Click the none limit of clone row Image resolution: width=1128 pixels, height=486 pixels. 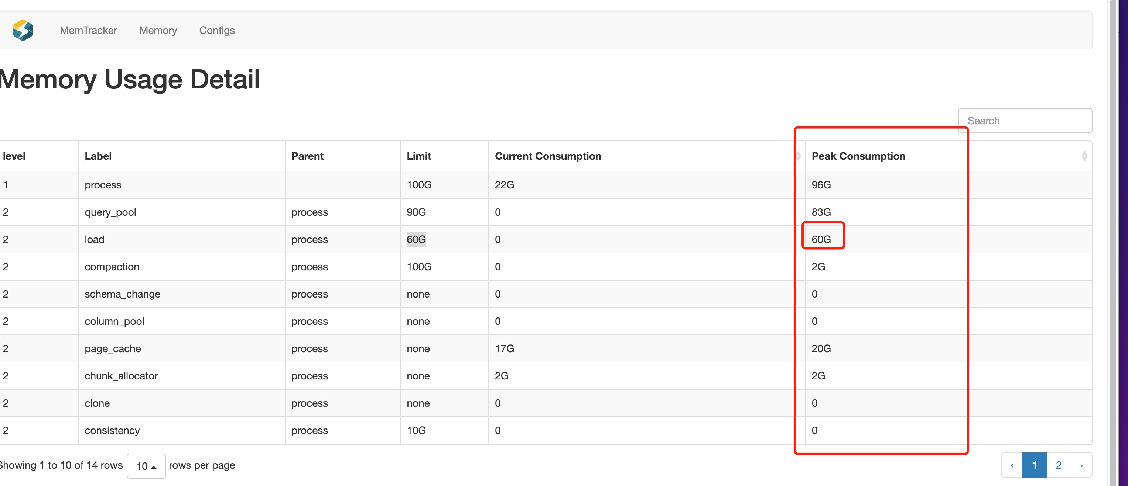(x=418, y=403)
